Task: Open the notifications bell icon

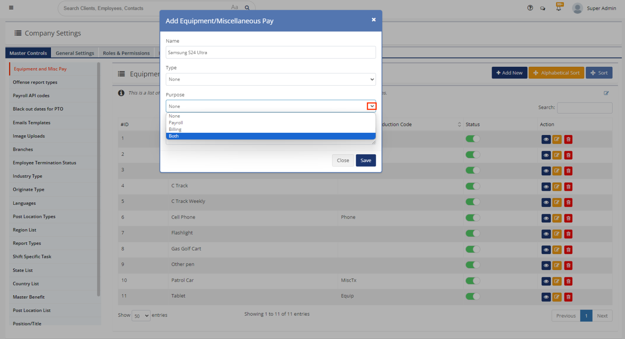Action: coord(559,8)
